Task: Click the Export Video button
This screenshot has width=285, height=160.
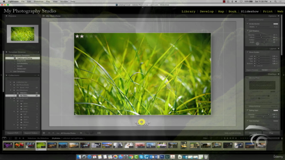Action: pos(31,133)
